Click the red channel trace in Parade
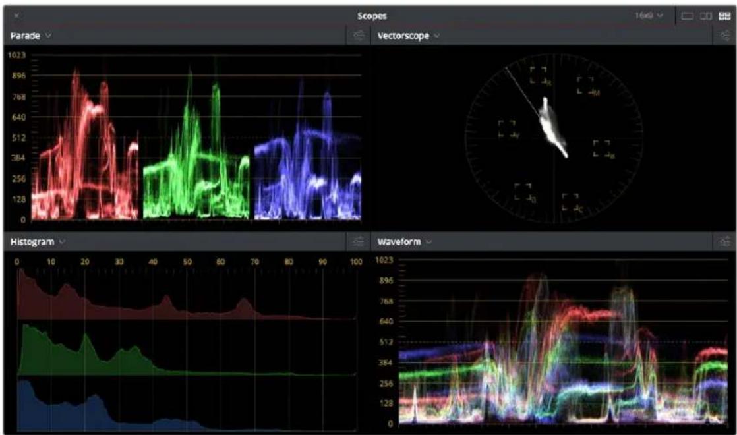The image size is (737, 435). [x=85, y=145]
